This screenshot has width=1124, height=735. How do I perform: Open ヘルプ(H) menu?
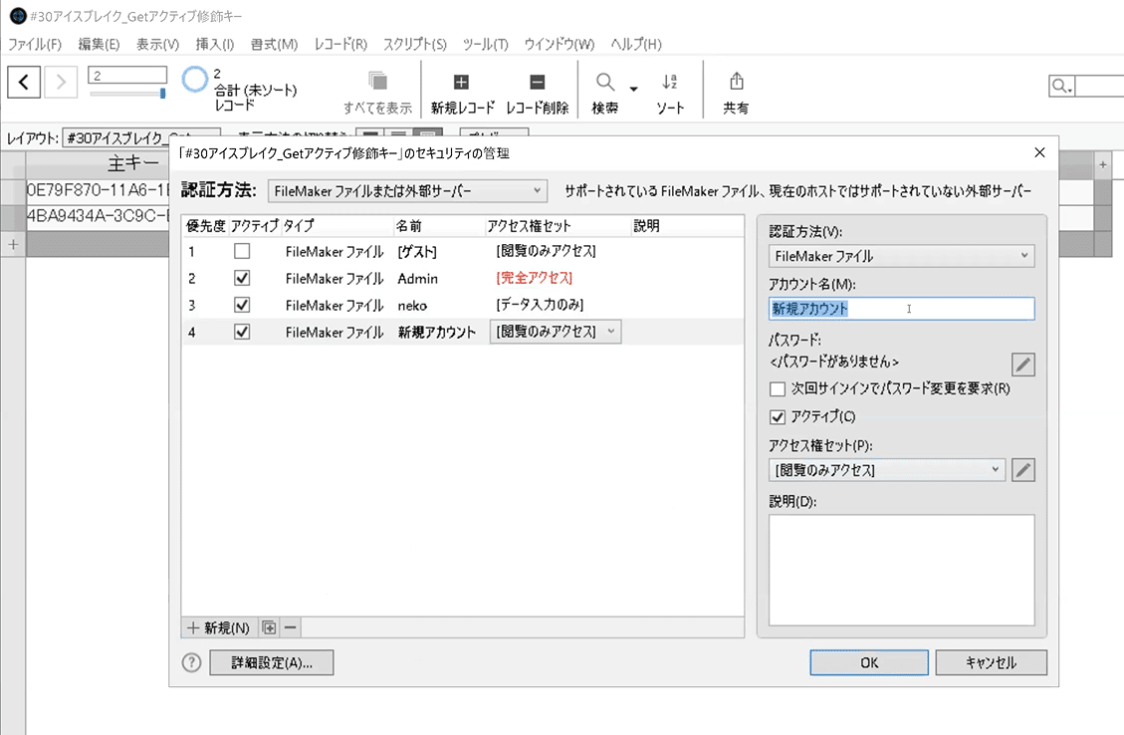coord(636,44)
